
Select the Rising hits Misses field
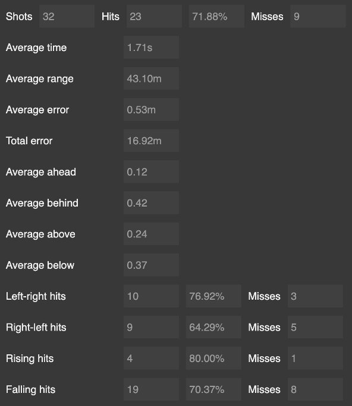(x=315, y=358)
